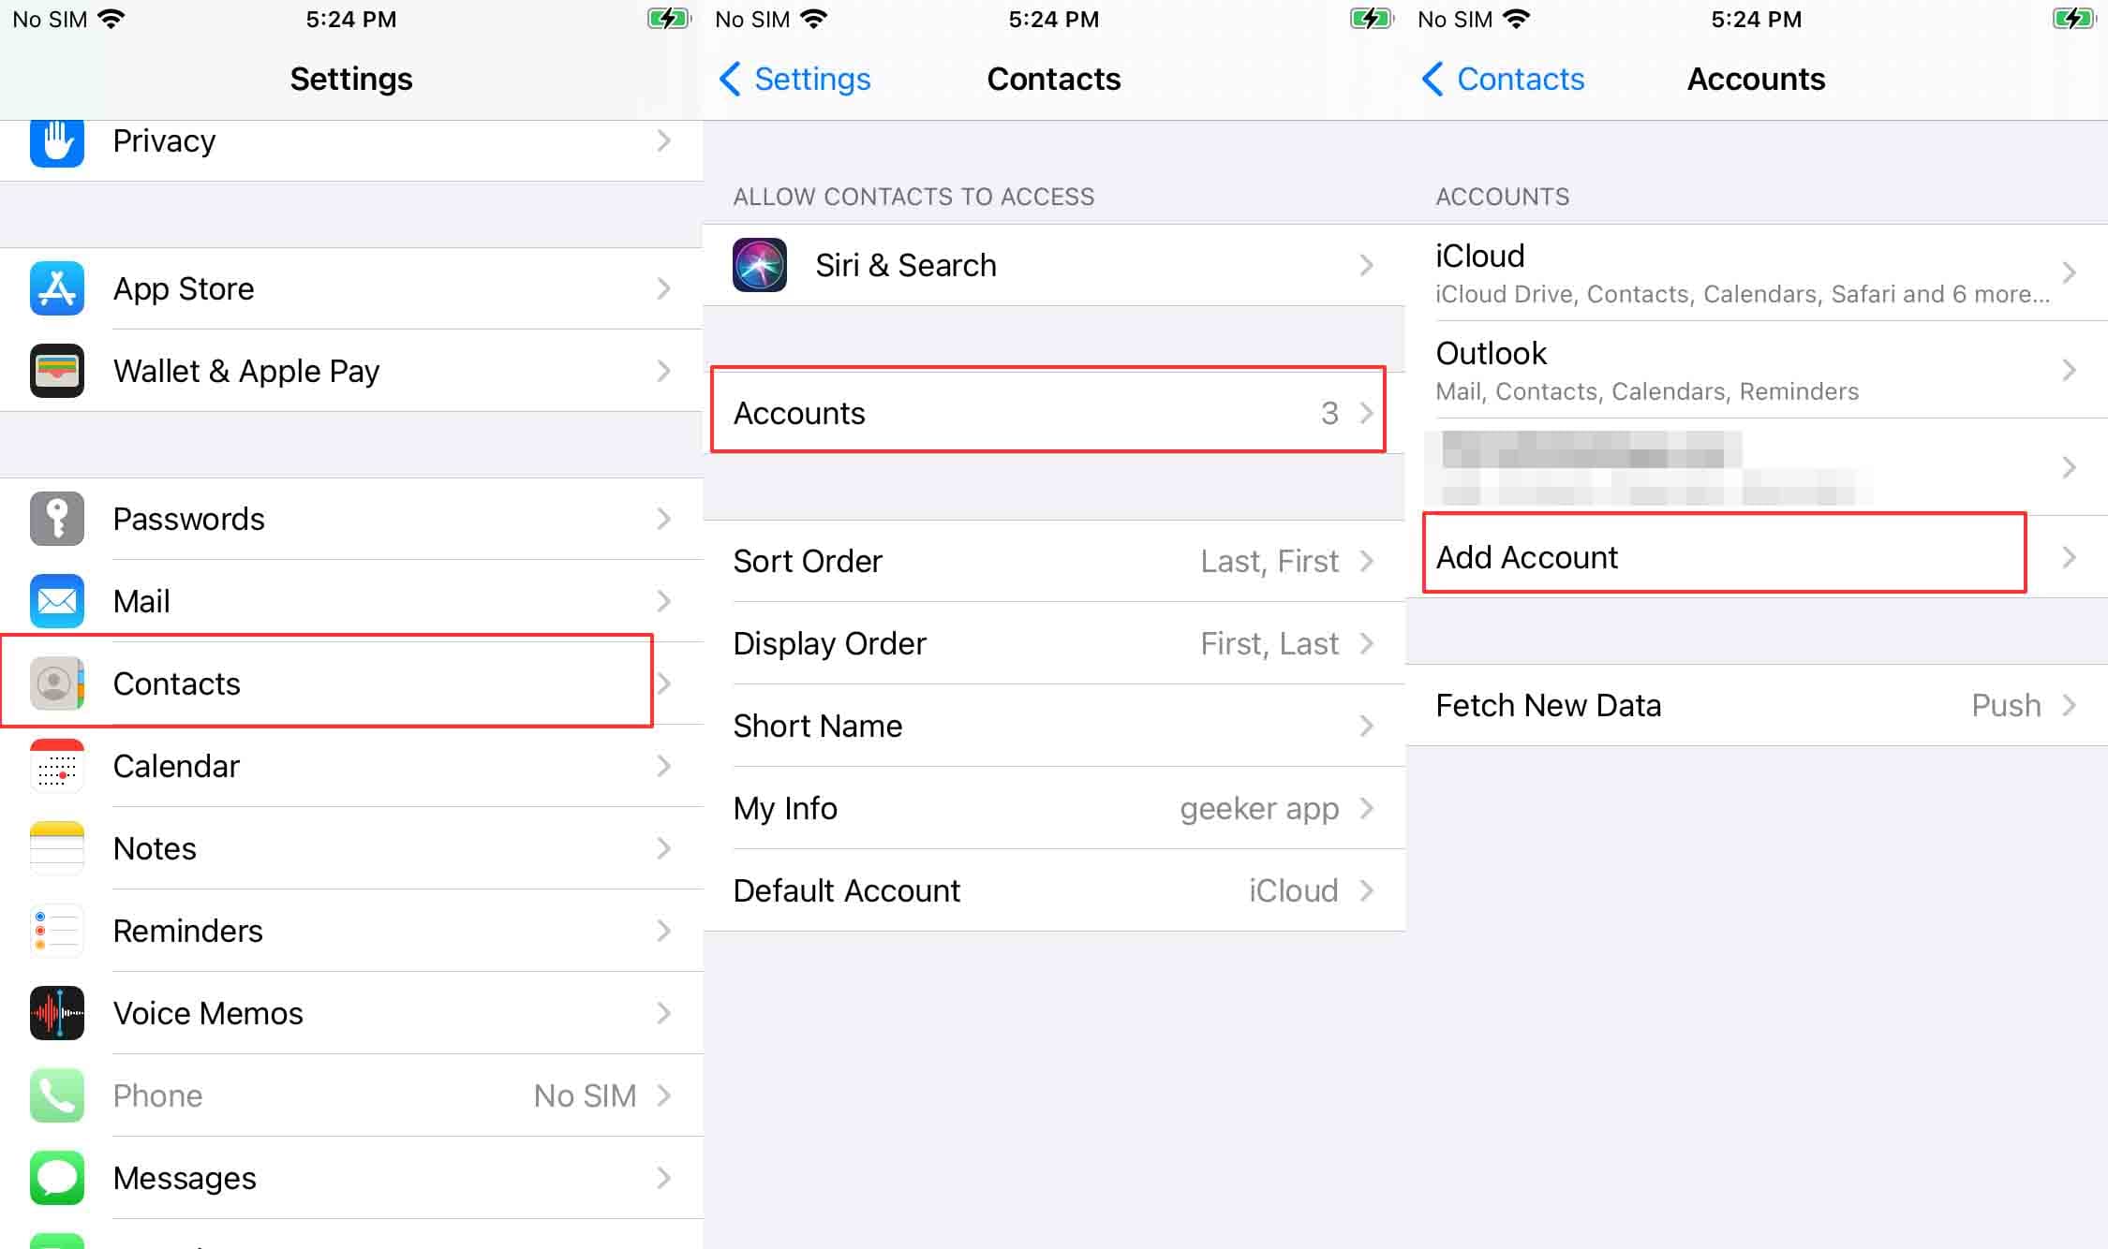The width and height of the screenshot is (2108, 1249).
Task: Tap the Voice Memos waveform icon
Action: [x=57, y=1013]
